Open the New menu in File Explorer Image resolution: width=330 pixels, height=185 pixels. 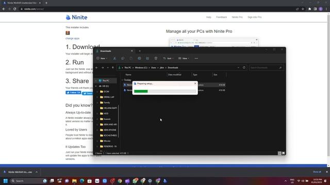(x=102, y=58)
